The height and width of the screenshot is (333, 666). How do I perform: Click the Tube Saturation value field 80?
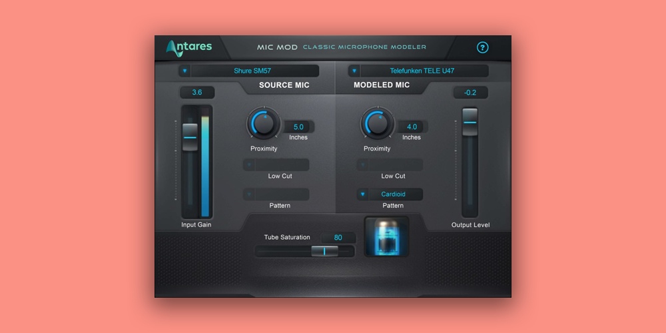pos(338,238)
